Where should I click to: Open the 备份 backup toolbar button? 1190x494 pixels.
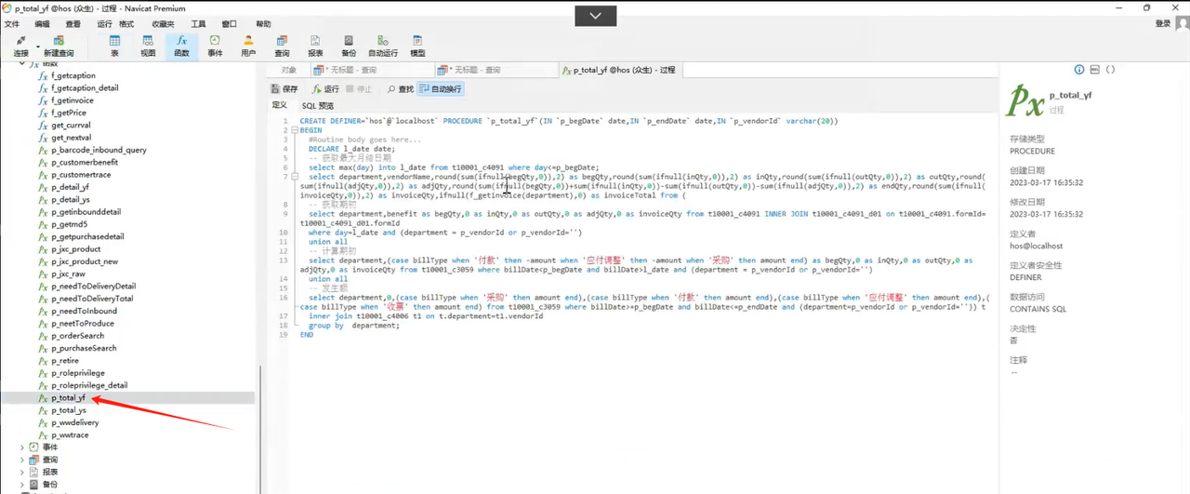pos(349,46)
